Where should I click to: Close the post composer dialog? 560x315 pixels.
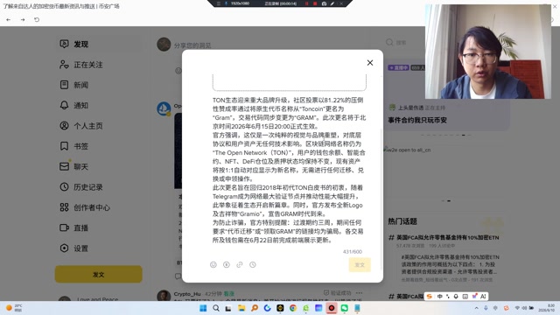click(370, 63)
